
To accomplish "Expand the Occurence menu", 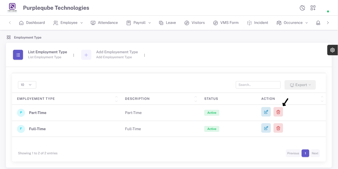I will click(292, 23).
